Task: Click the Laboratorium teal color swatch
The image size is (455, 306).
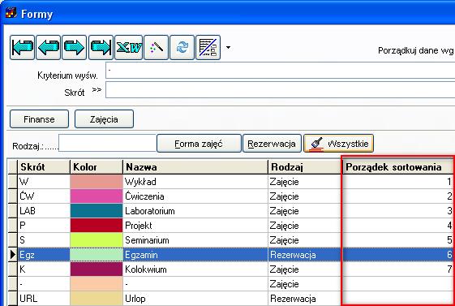Action: [97, 211]
